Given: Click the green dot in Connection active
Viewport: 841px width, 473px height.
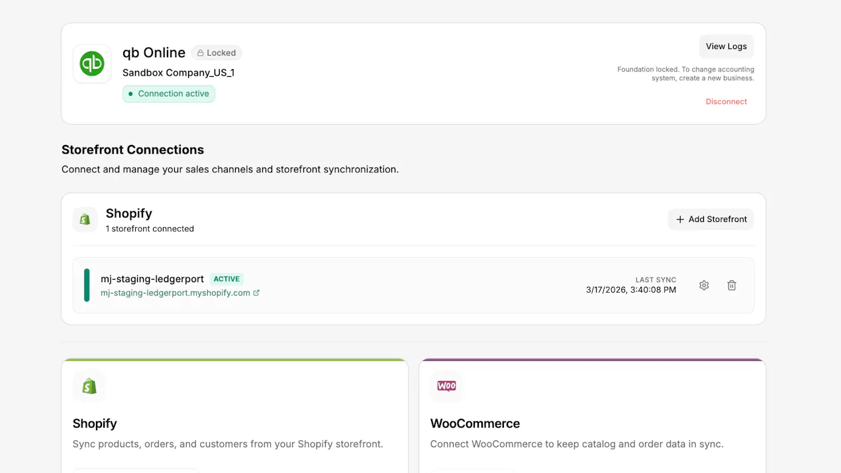Looking at the screenshot, I should click(130, 94).
